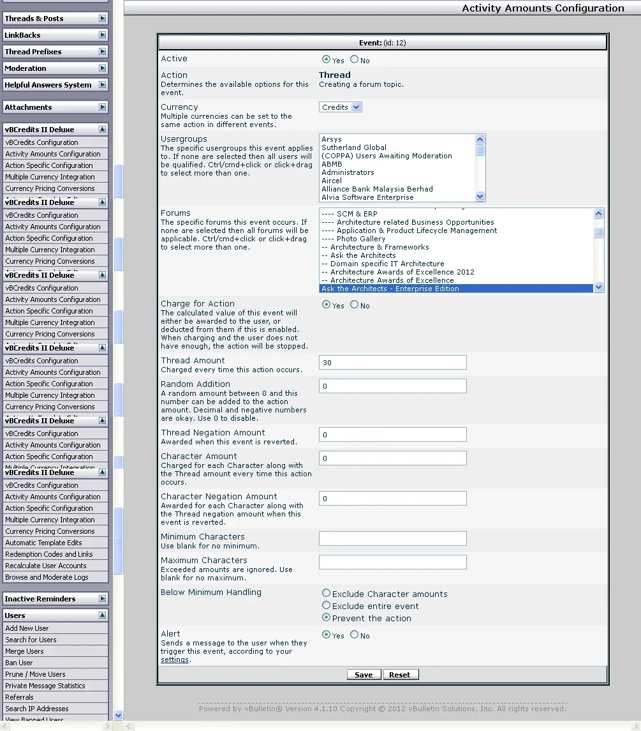Open Search IP Addresses
Viewport: 641px width, 731px height.
pos(37,709)
